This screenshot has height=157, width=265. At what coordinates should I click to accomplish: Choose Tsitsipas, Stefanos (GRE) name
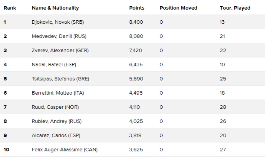pyautogui.click(x=60, y=79)
